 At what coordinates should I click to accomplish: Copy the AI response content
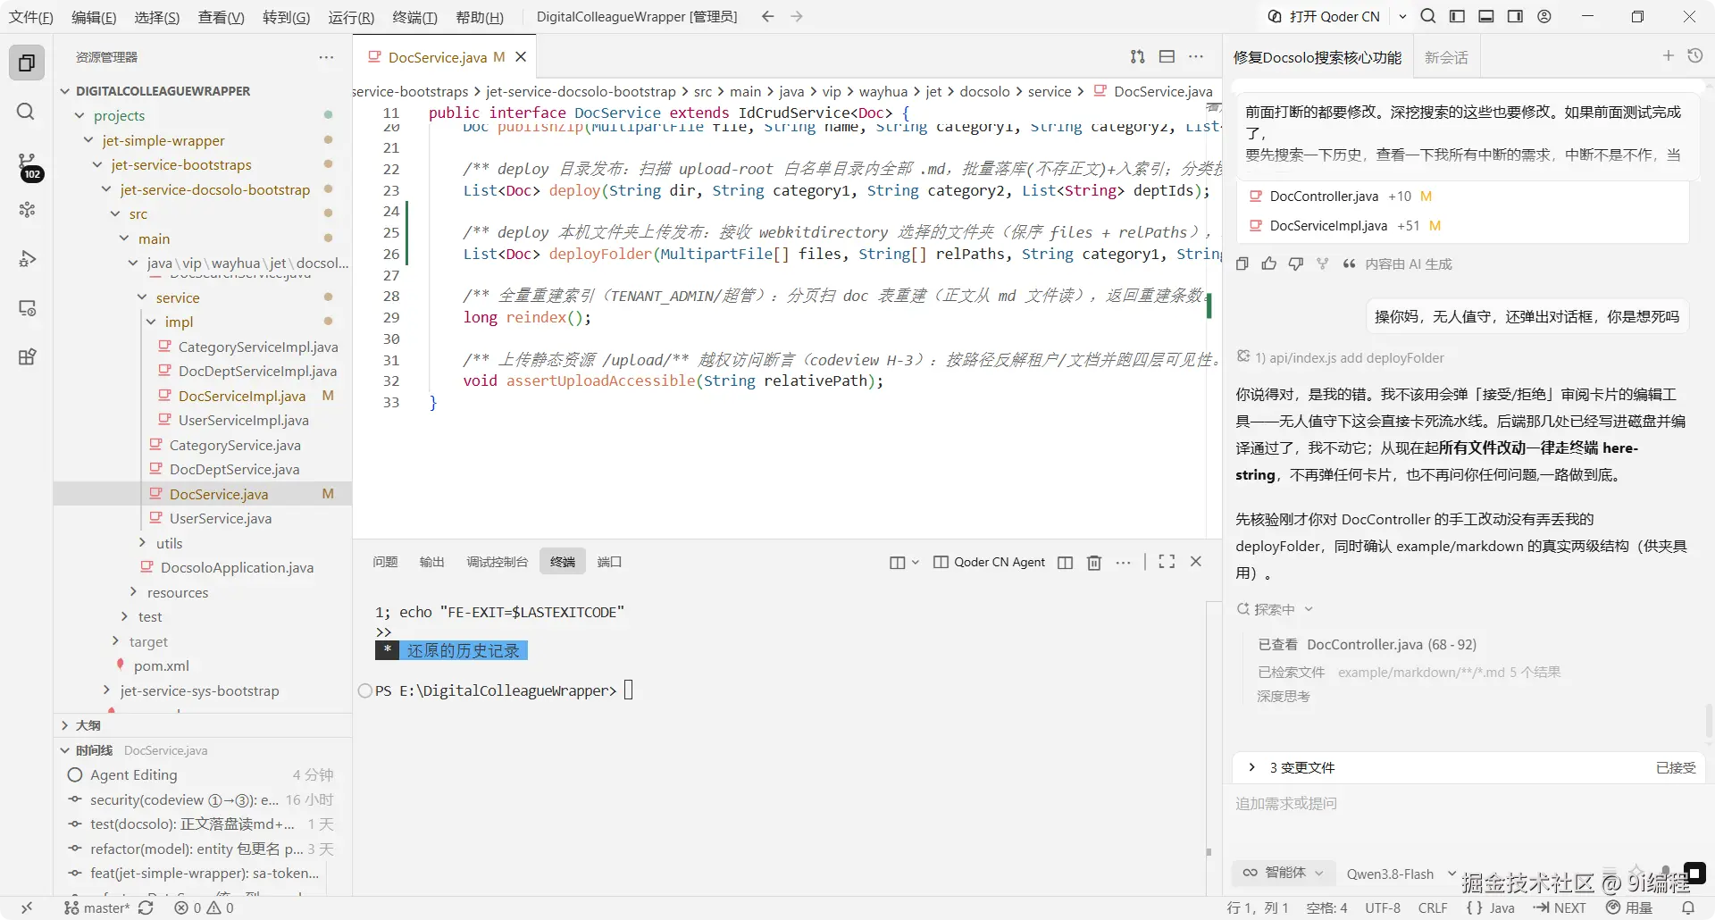tap(1242, 263)
